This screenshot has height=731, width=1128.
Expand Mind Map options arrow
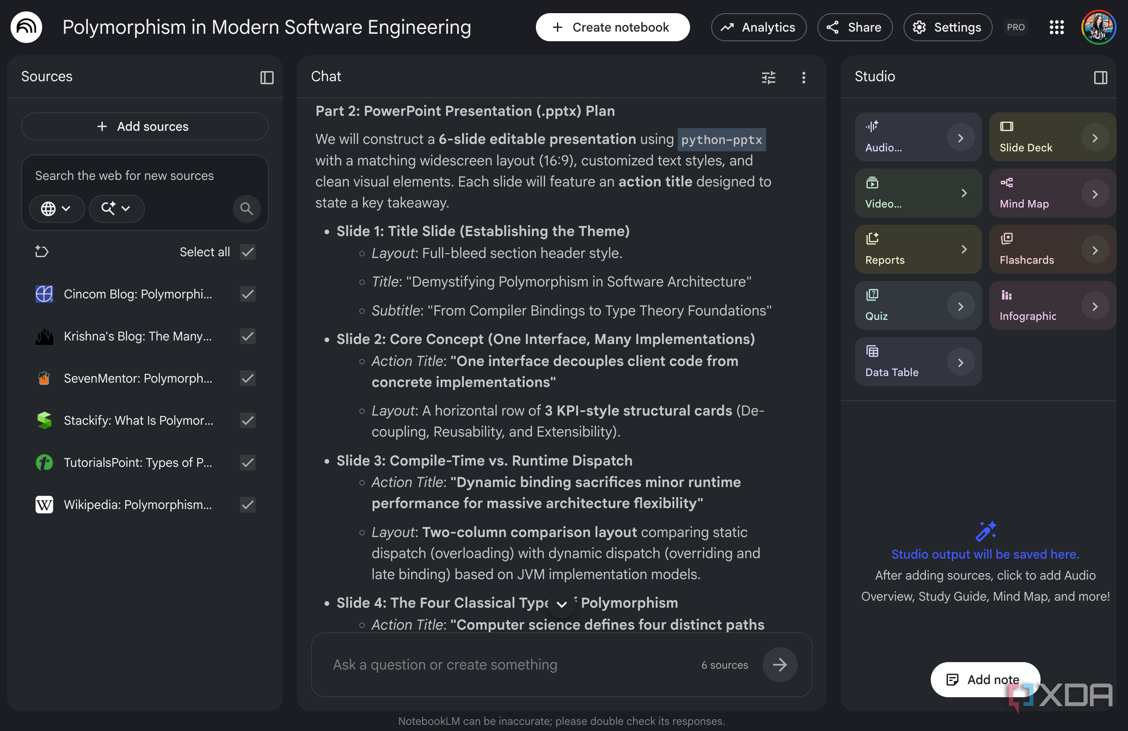pos(1095,194)
